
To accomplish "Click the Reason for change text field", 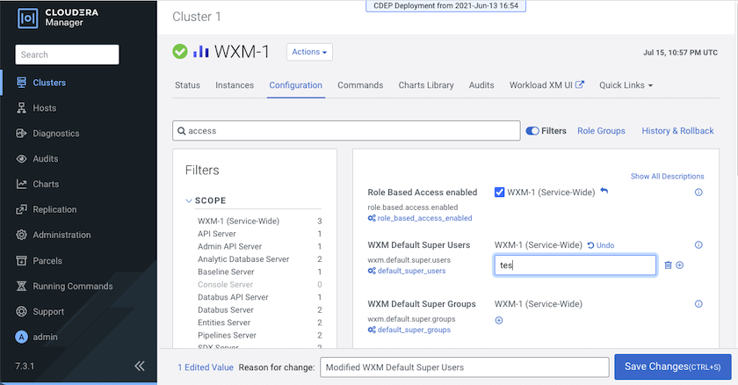I will point(464,367).
